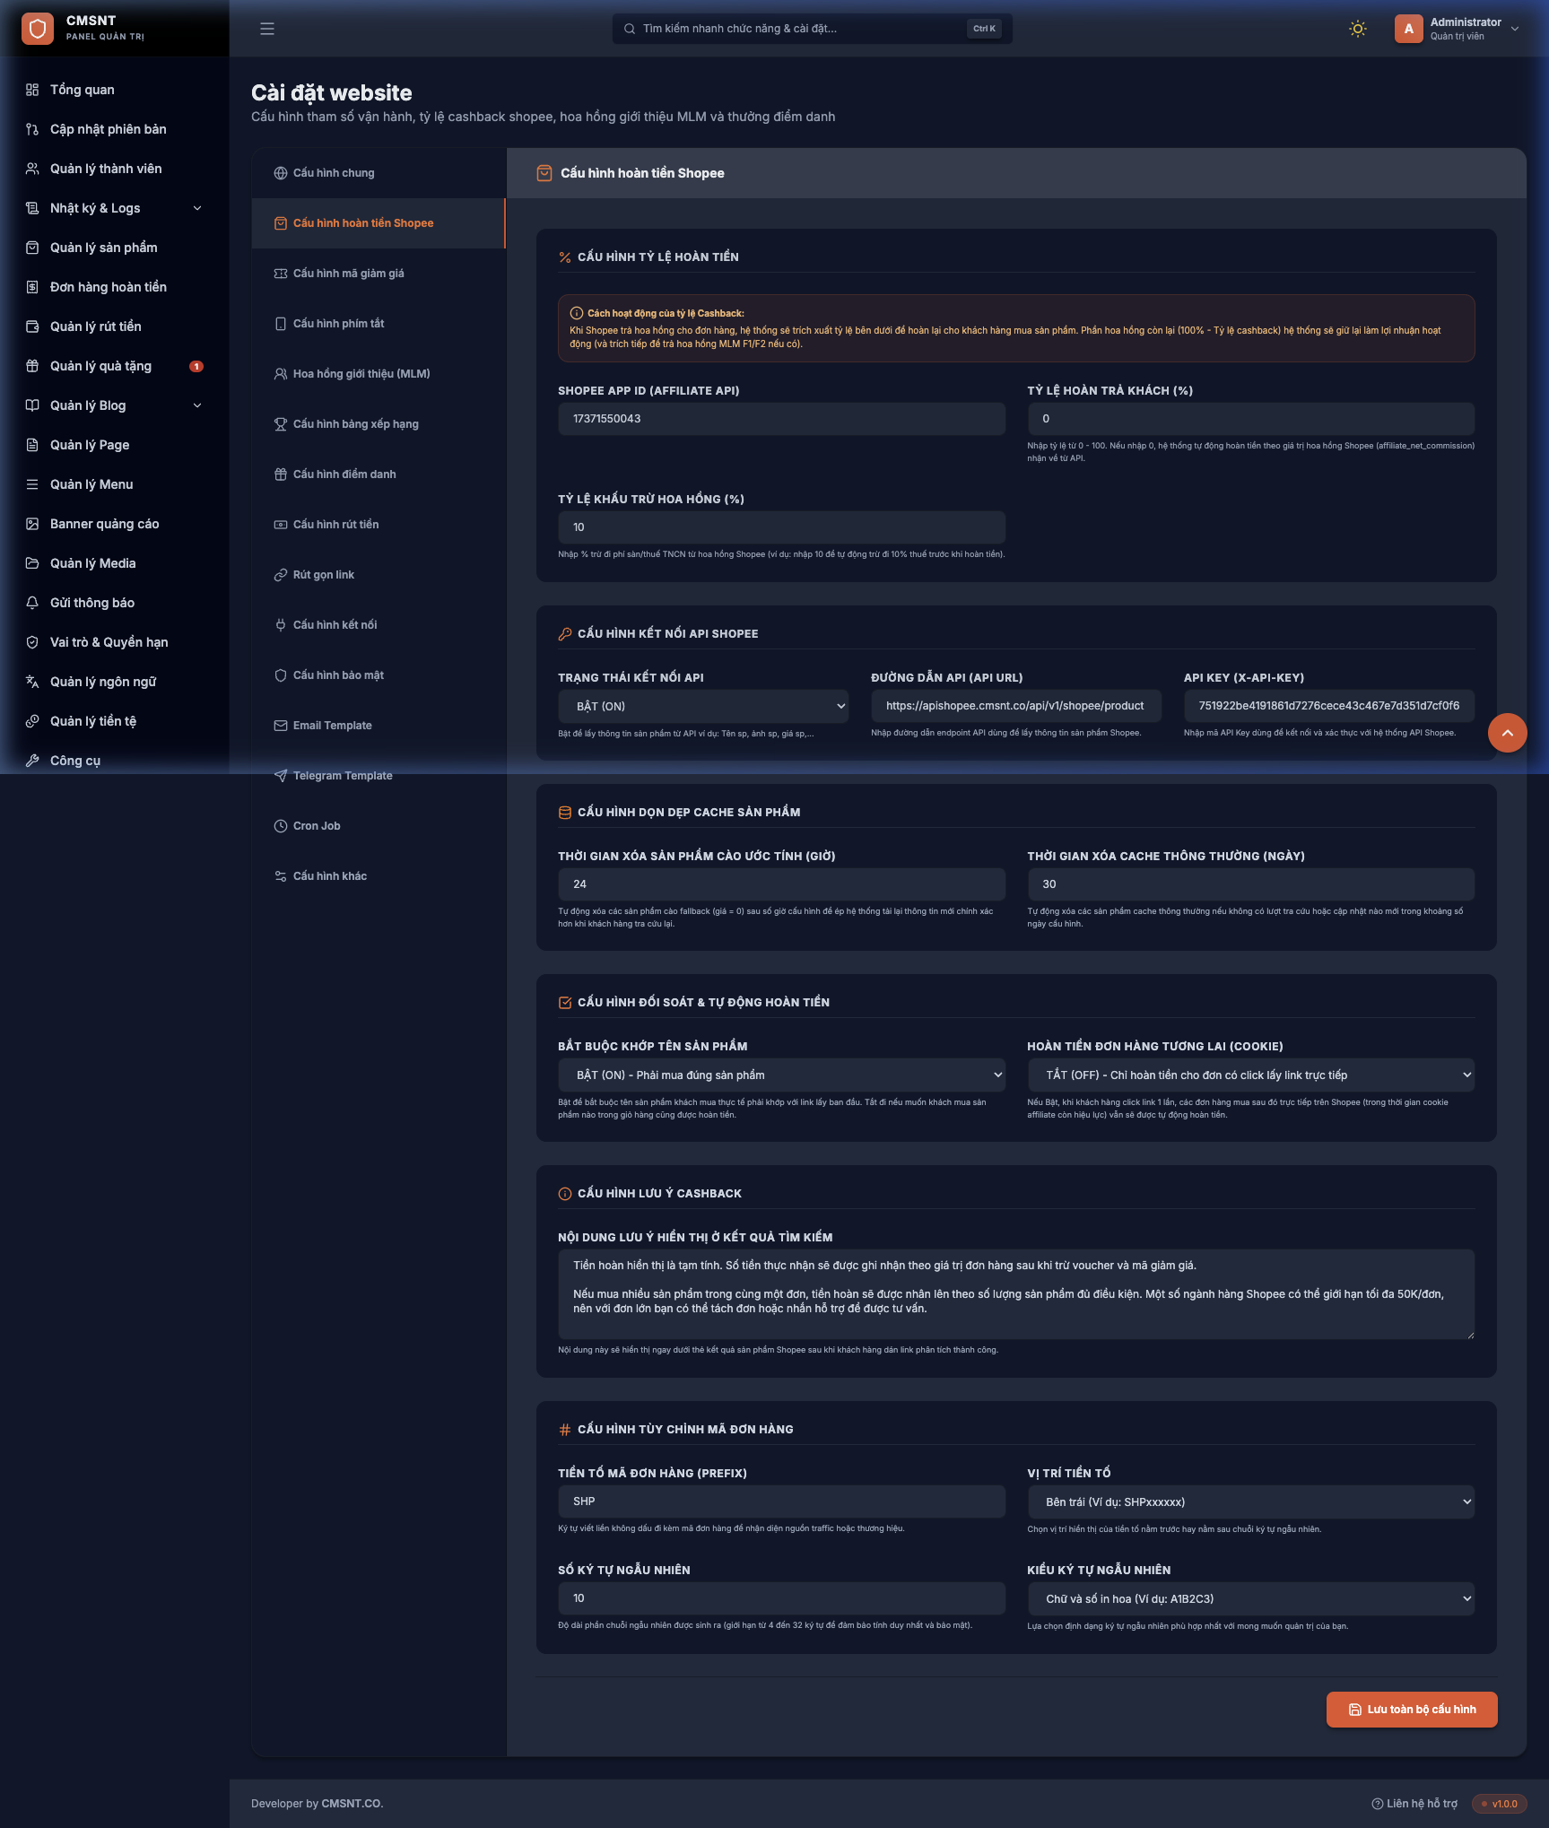Open the Administrator account dropdown chevron
The image size is (1549, 1828).
[x=1515, y=29]
